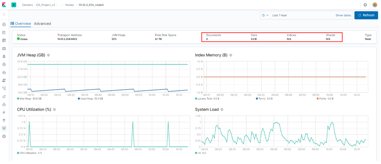
Task: Toggle the 1m system load legend series
Action: [x=201, y=153]
